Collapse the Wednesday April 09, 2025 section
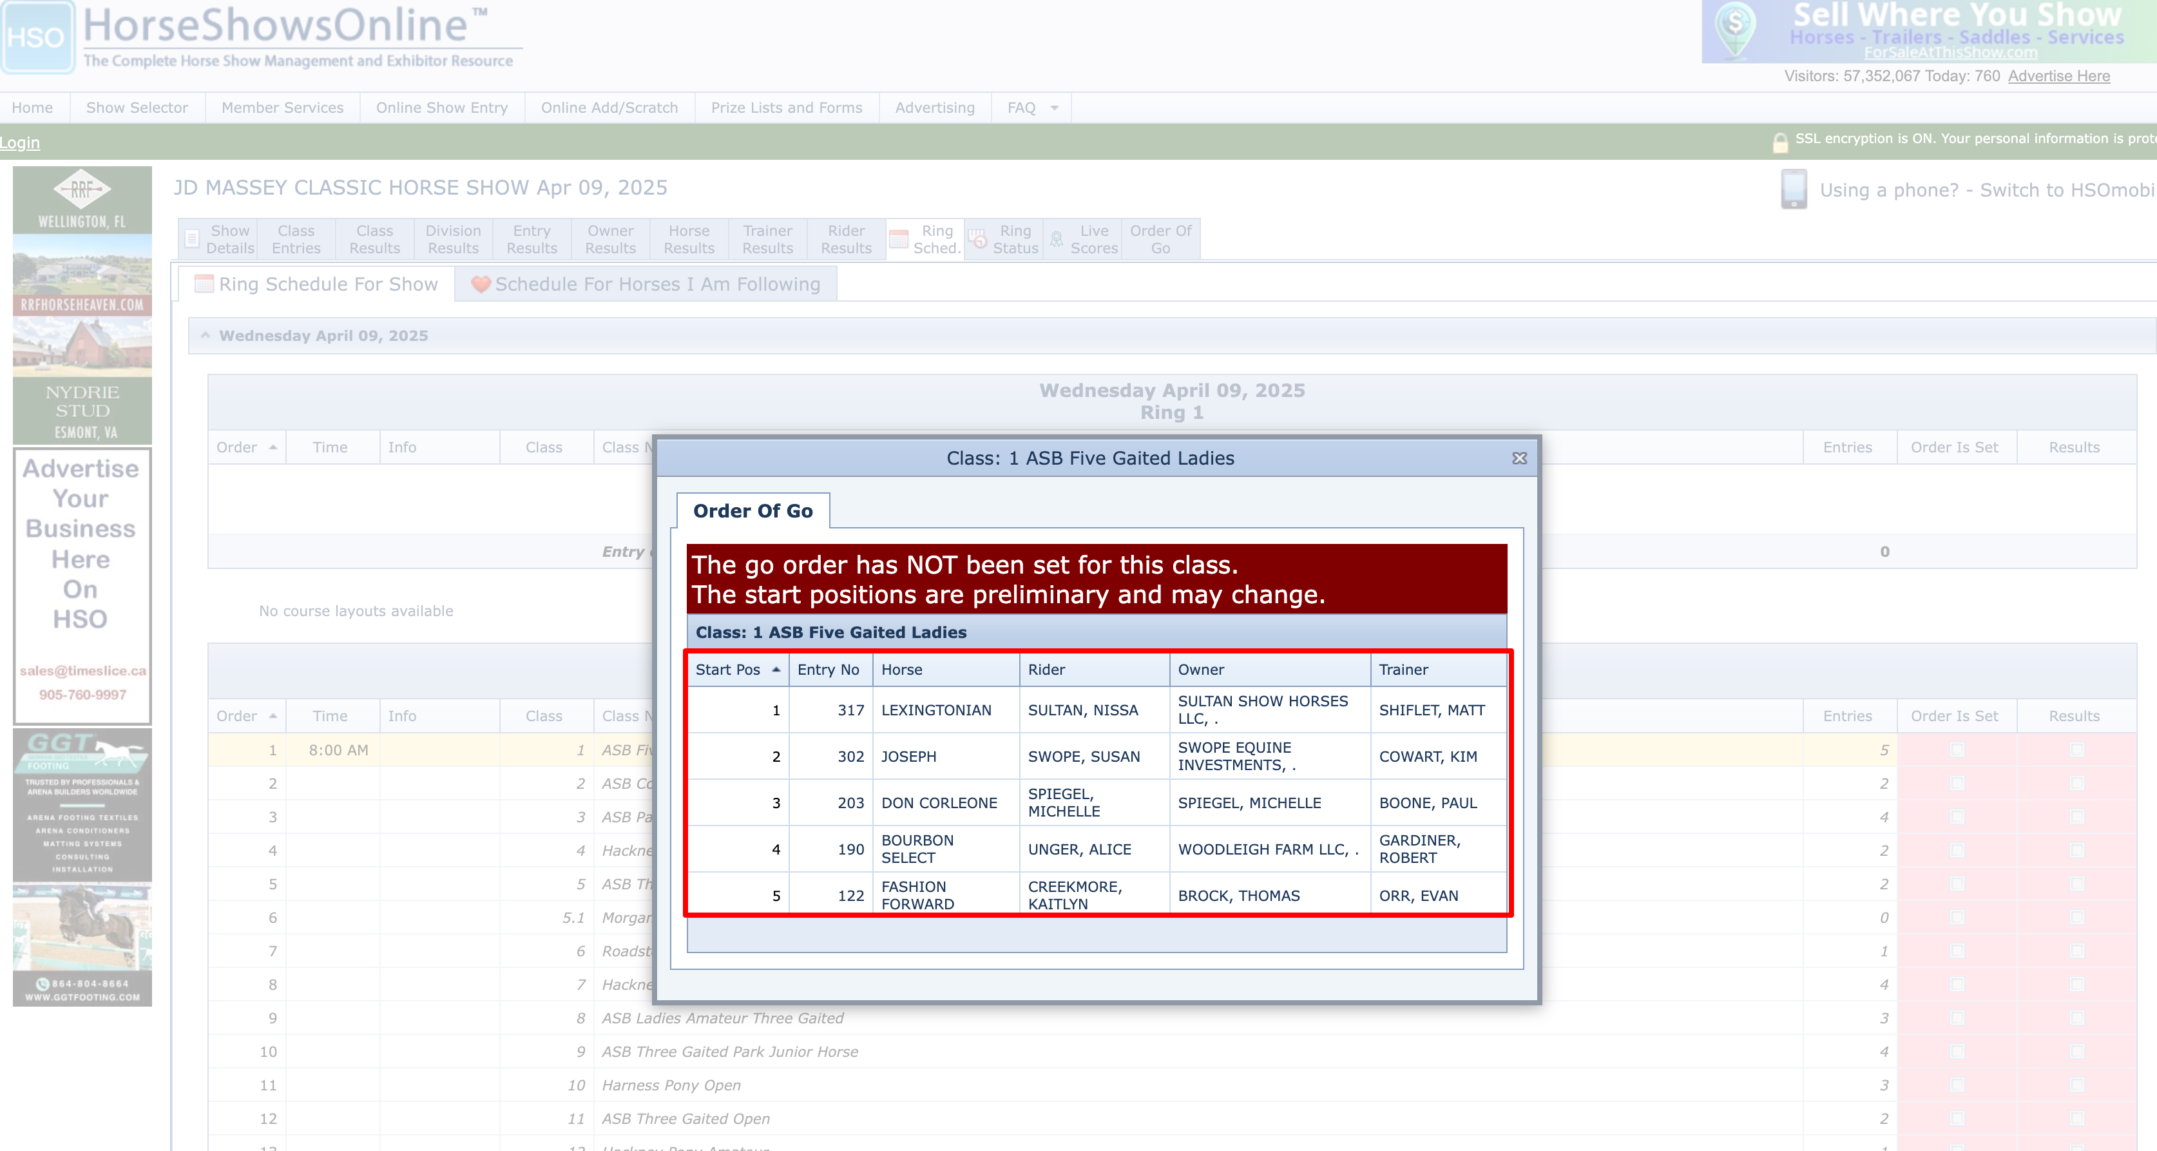 pos(205,335)
